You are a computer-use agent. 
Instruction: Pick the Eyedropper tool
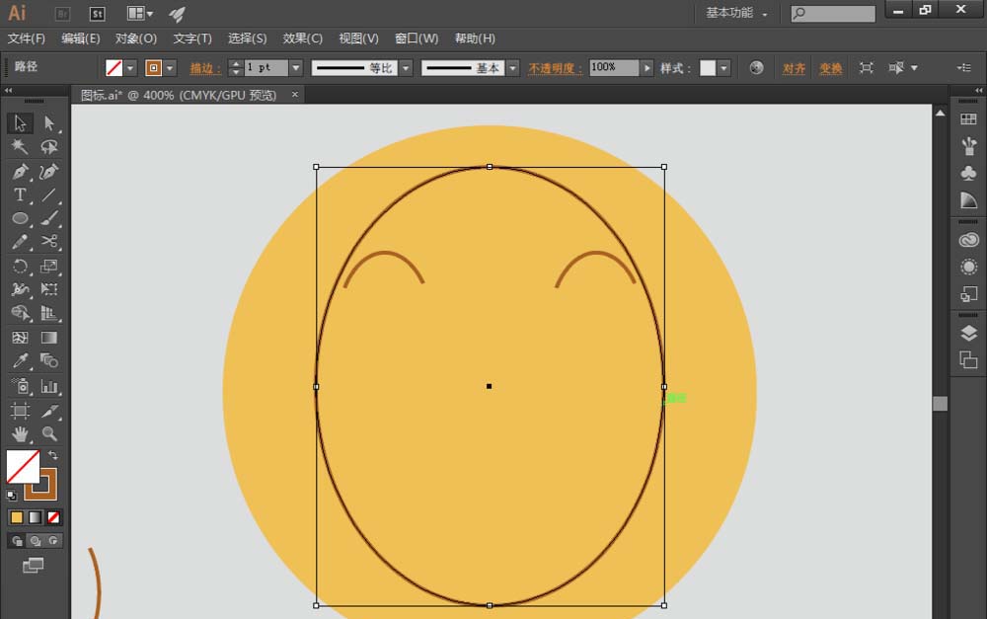20,360
